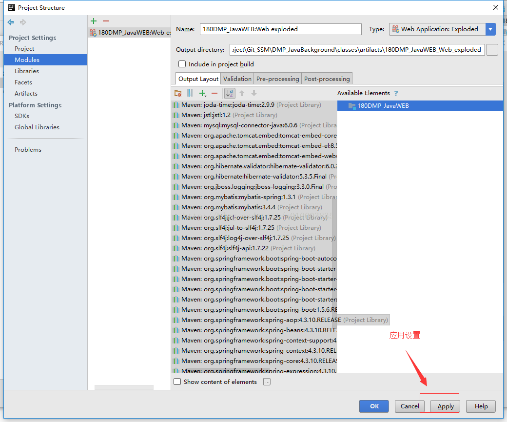Click the Web exploded artifact icon in list

(93, 32)
